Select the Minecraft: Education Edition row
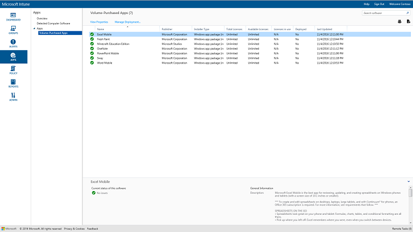Screen dimensions: 413x232 113,44
